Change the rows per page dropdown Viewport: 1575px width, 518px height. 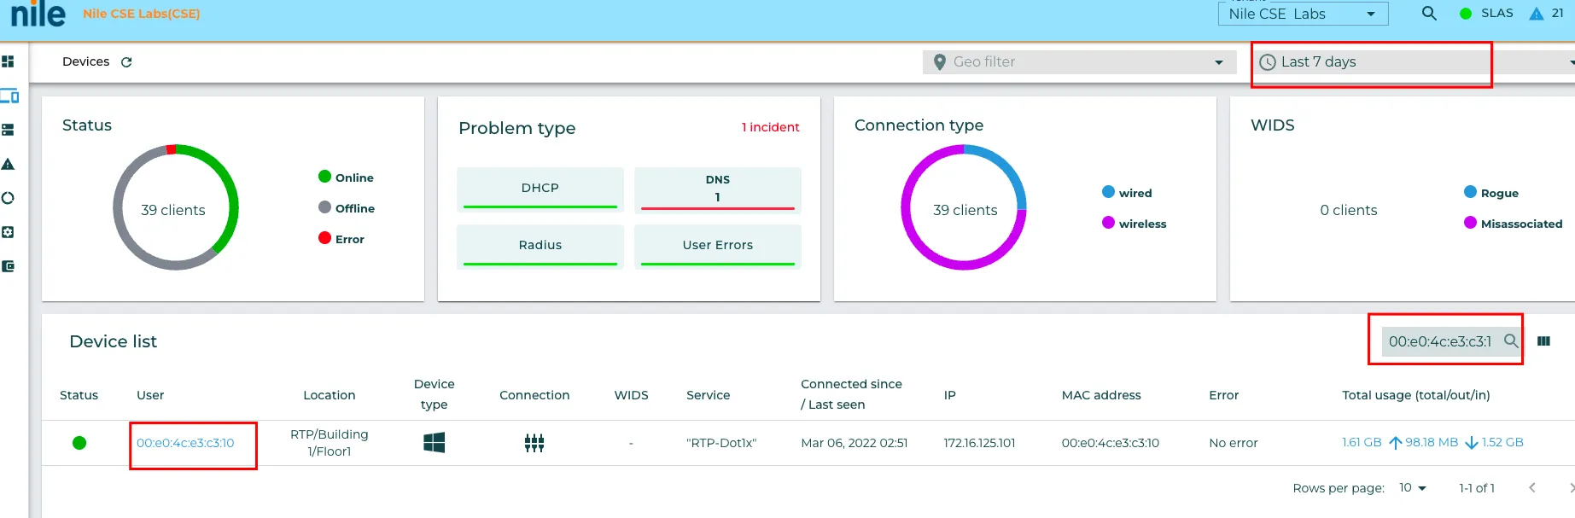click(1413, 488)
